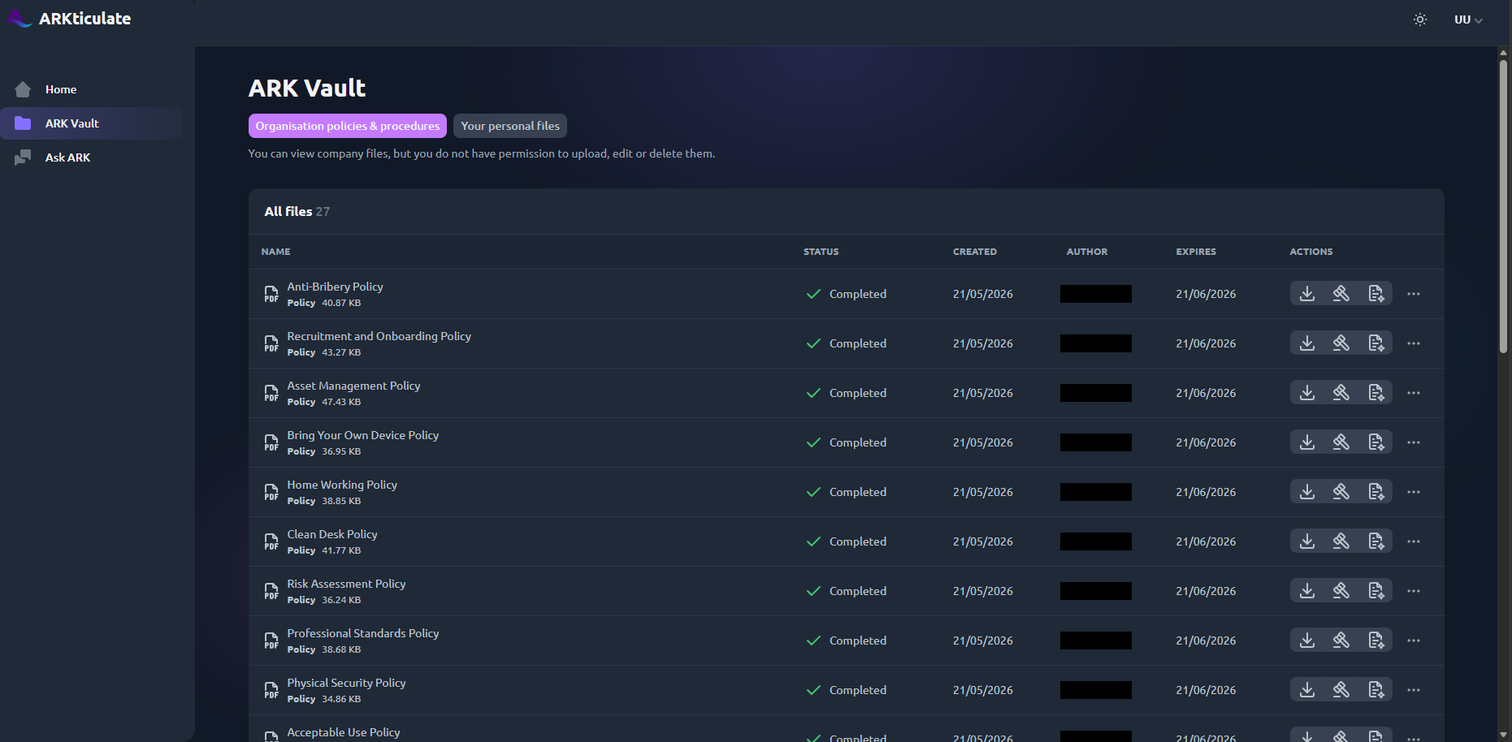Open ARK Vault in the sidebar
The image size is (1512, 742).
91,123
